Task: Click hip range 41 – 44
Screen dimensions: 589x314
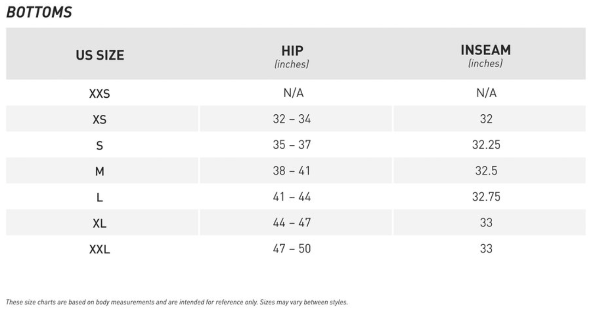Action: pos(292,197)
